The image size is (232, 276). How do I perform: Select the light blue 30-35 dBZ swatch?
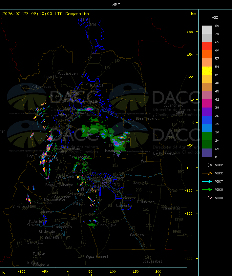[207, 128]
